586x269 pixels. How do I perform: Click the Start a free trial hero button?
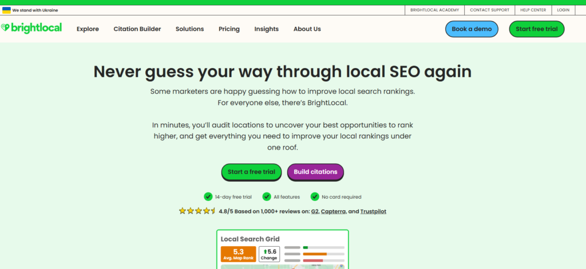click(252, 172)
